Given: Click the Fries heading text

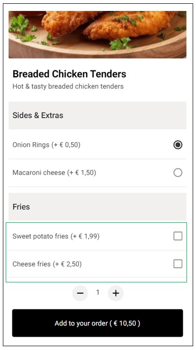Looking at the screenshot, I should 21,207.
